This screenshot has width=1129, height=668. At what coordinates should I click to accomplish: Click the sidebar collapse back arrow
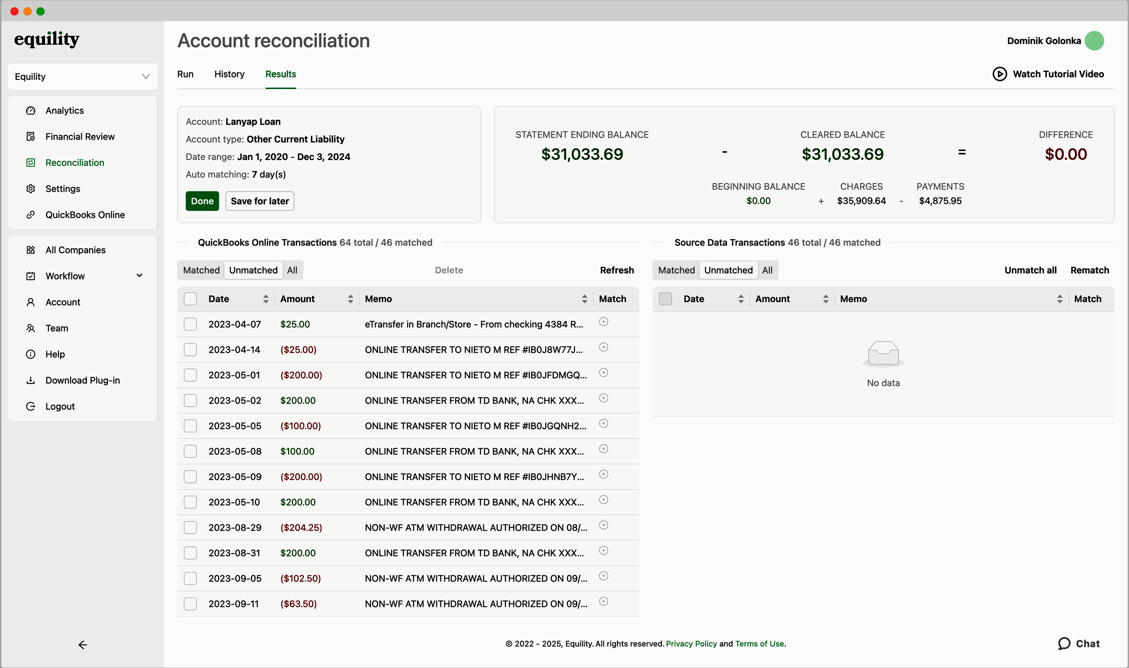pos(83,645)
